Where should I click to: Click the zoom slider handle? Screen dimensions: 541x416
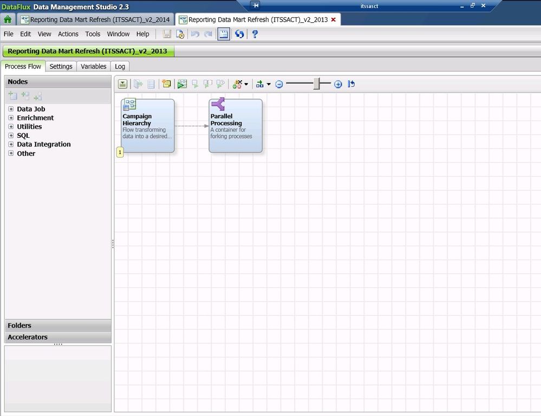(x=317, y=84)
